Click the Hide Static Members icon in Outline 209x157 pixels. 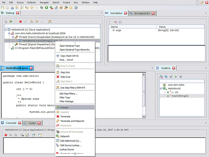click(171, 77)
